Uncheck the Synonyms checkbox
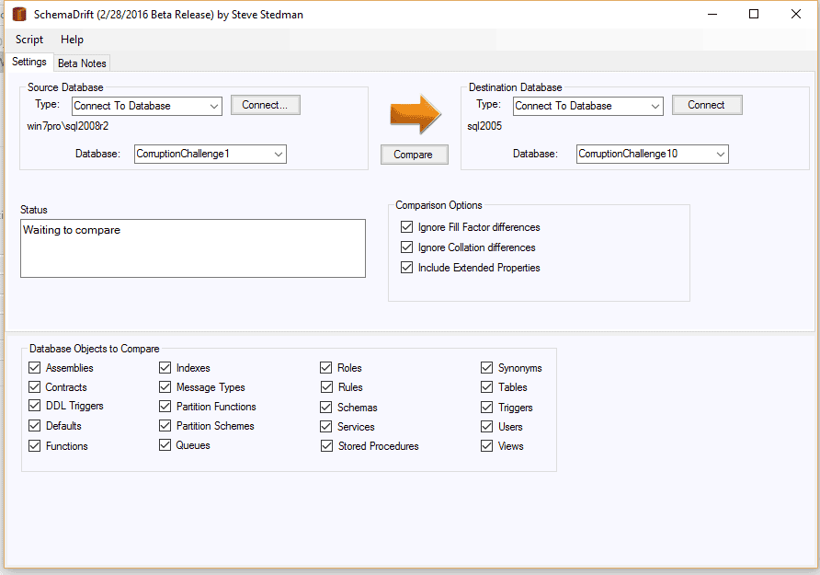This screenshot has width=820, height=575. click(487, 367)
